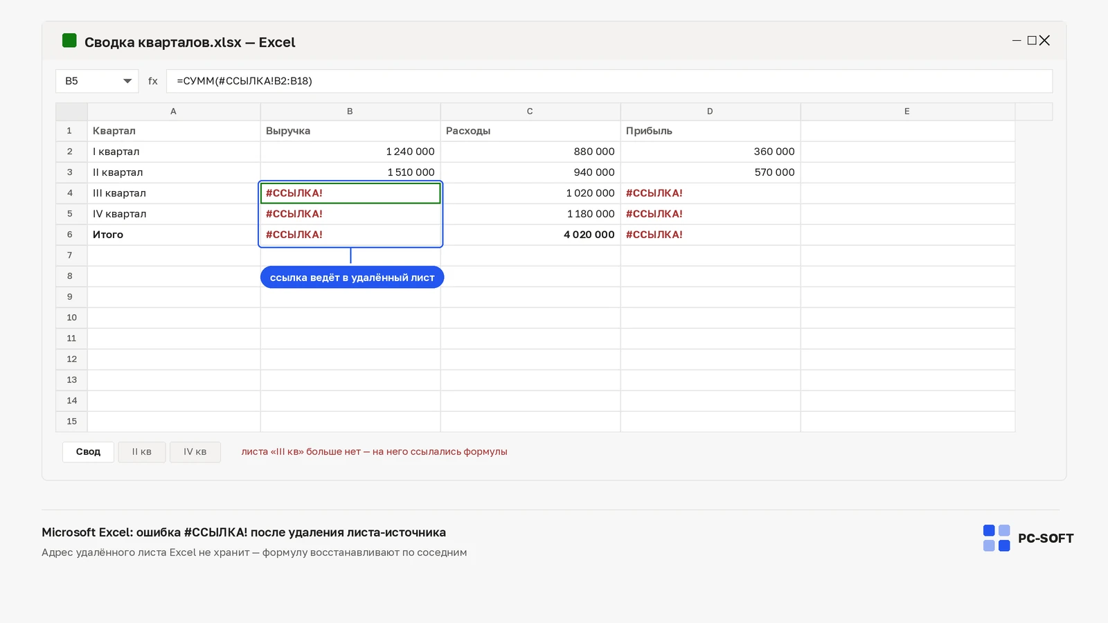
Task: Switch to the Свод sheet tab
Action: [x=88, y=452]
